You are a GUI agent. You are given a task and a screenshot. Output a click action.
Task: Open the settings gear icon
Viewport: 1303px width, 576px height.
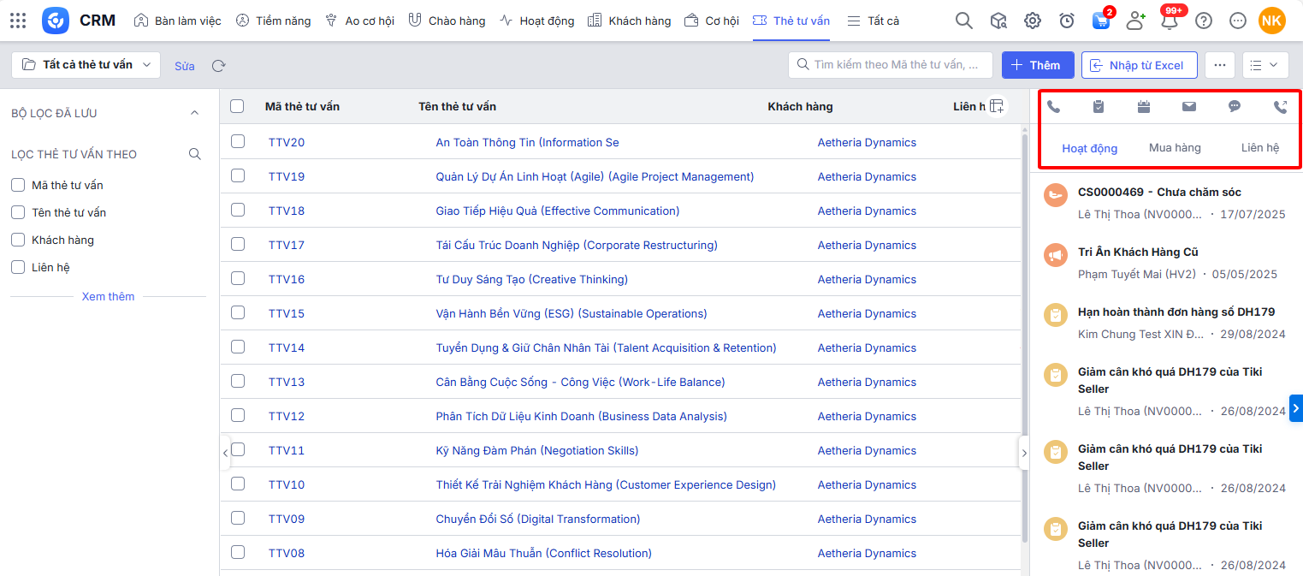click(1033, 21)
